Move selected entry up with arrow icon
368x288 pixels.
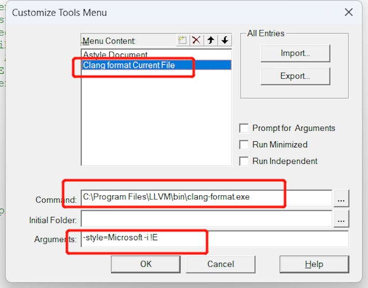click(x=211, y=40)
